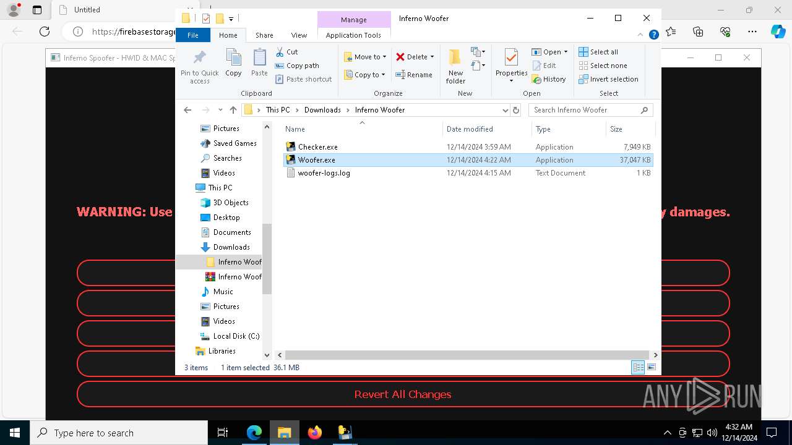Click Downloads in breadcrumb path

pos(322,110)
